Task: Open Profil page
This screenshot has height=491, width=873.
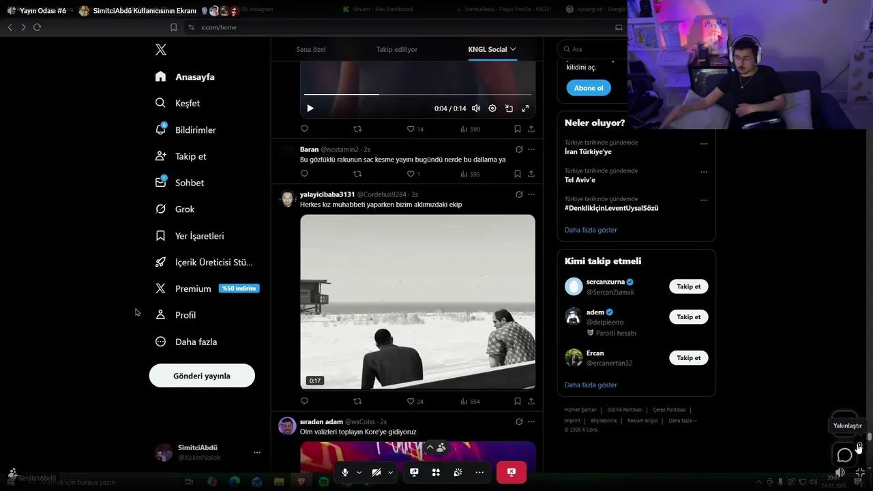Action: [x=175, y=315]
